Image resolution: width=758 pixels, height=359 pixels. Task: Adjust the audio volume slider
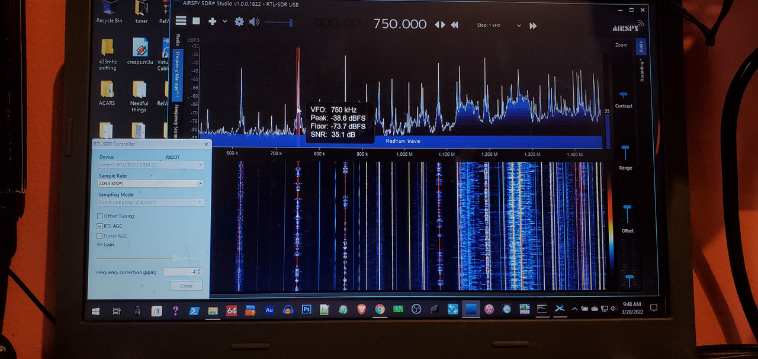tap(279, 23)
